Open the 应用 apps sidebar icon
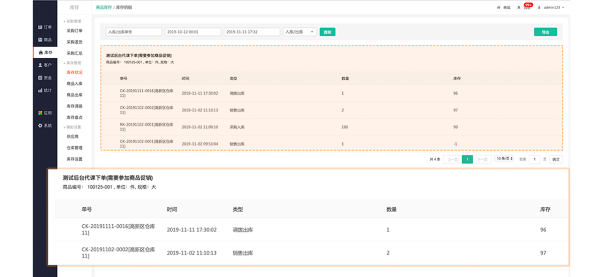 pos(40,113)
